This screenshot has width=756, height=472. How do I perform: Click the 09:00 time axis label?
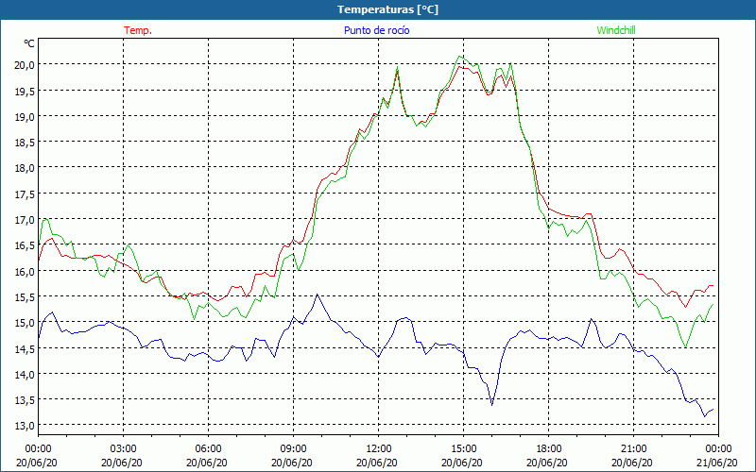(x=294, y=449)
